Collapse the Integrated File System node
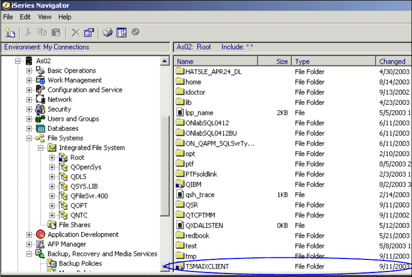Screen dimensions: 412x277 pos(41,148)
